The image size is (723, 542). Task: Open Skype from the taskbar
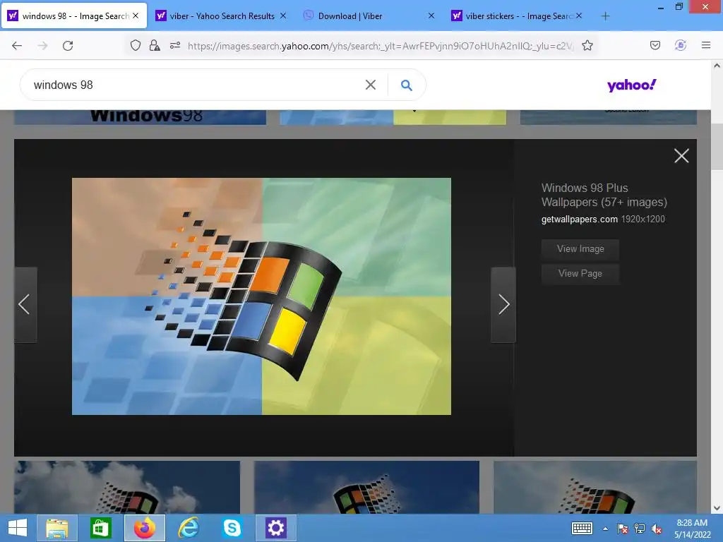click(232, 528)
